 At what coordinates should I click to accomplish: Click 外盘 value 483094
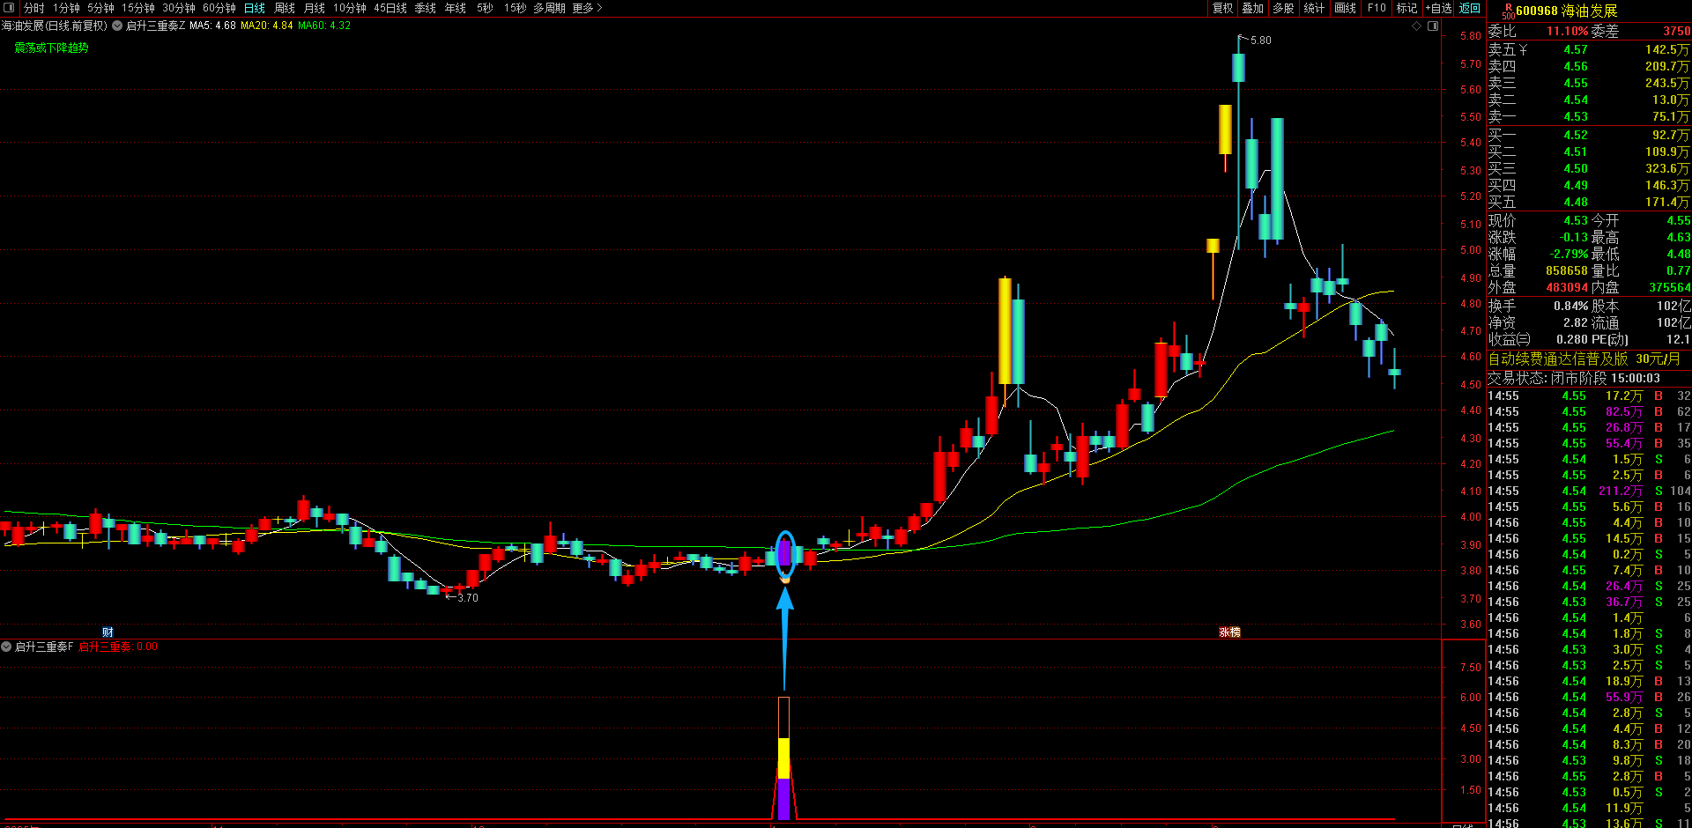point(1567,288)
